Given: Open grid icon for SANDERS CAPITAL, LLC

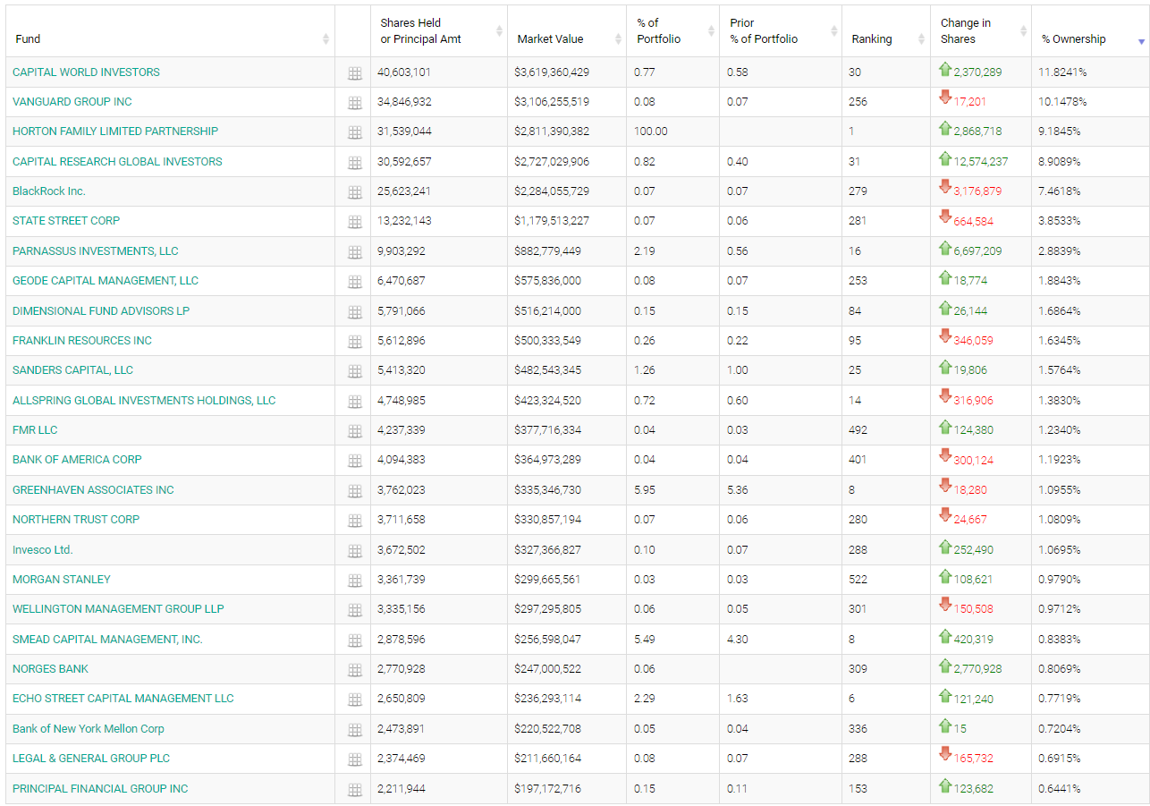Looking at the screenshot, I should click(x=354, y=371).
